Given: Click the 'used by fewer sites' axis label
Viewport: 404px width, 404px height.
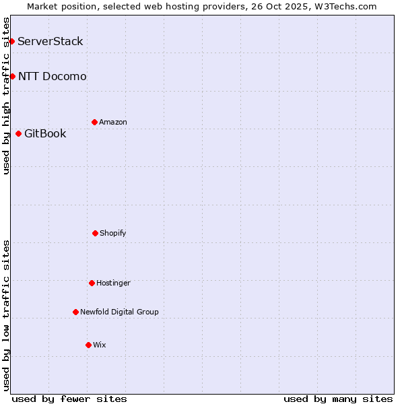Looking at the screenshot, I should click(69, 399).
